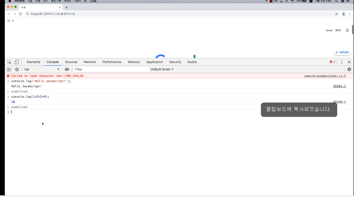Image resolution: width=354 pixels, height=197 pixels.
Task: Open Notification Center in menu bar
Action: [348, 1]
